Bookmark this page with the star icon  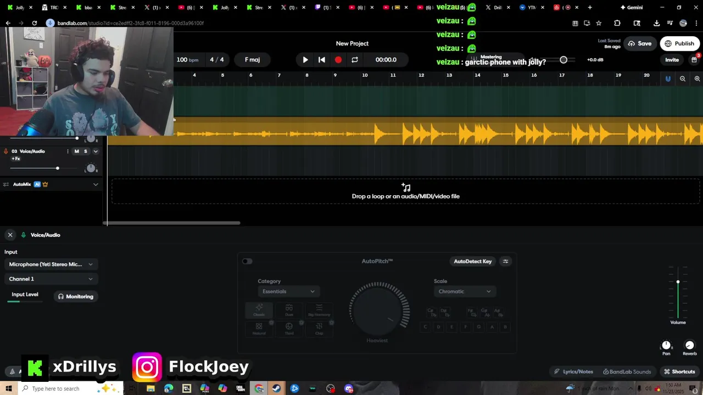tap(599, 23)
